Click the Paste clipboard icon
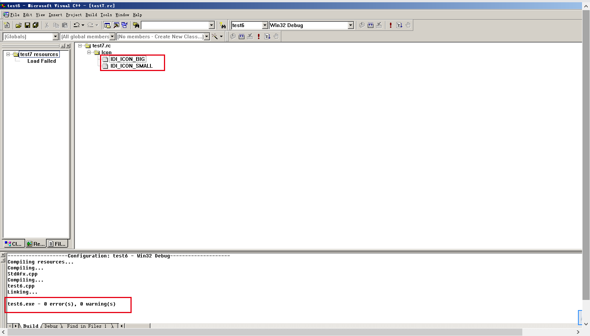This screenshot has width=590, height=336. pos(65,25)
